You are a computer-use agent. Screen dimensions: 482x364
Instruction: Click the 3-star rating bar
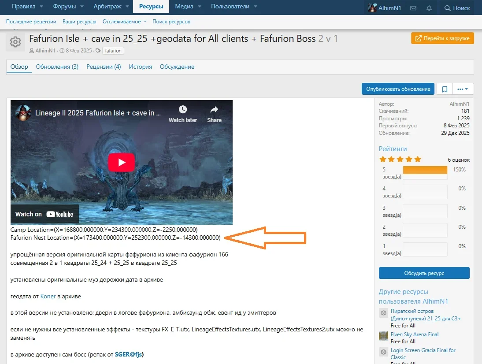point(425,211)
